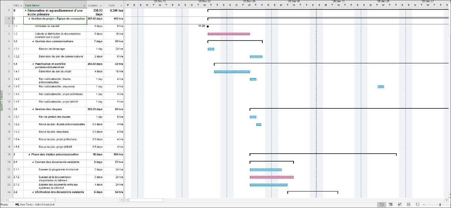The image size is (451, 208).
Task: Click the New Tasks scheduling mode icon
Action: click(17, 205)
